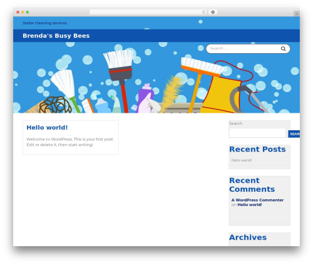The width and height of the screenshot is (313, 265).
Task: Click the magnifier icon in header search
Action: point(283,49)
